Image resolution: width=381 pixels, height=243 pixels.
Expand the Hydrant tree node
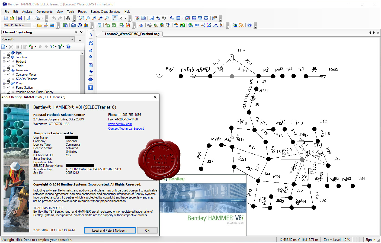[x=4, y=62]
